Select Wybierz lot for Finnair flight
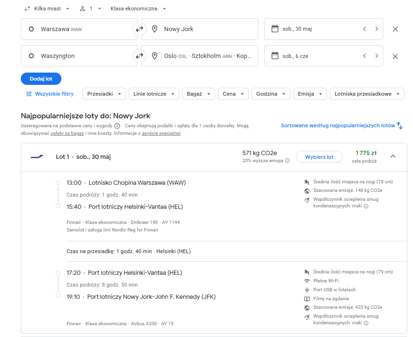413x337 pixels. coord(319,157)
